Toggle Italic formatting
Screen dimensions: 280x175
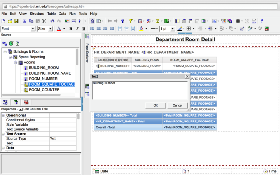77,29
